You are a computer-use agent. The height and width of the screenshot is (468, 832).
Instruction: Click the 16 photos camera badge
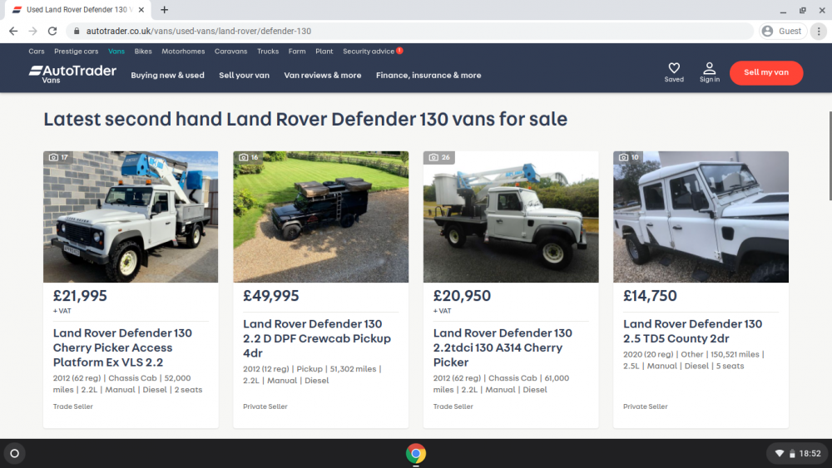coord(248,157)
